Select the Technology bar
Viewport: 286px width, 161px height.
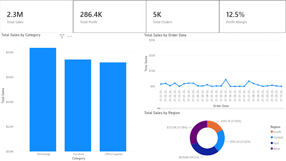[43, 100]
